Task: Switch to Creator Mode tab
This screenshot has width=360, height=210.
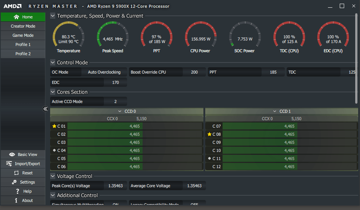Action: coord(23,26)
